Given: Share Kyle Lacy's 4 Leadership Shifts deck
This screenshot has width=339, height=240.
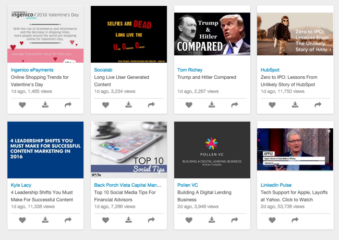Looking at the screenshot, I should pyautogui.click(x=68, y=220).
